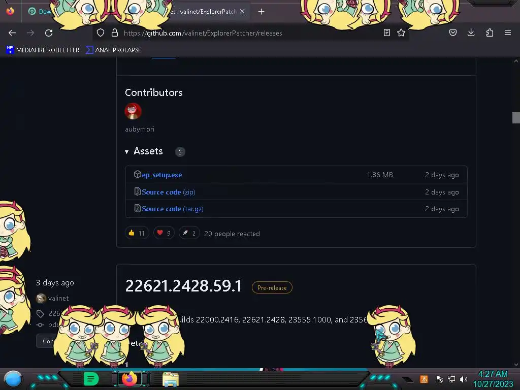Click the archive icon beside Source code (tar.gz)
Image resolution: width=520 pixels, height=390 pixels.
tap(137, 208)
